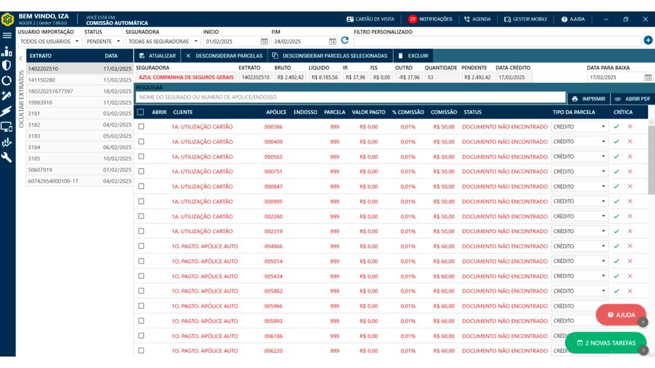This screenshot has height=368, width=655.
Task: Focus the FILTRO PERSONALIZADO field
Action: 497,41
